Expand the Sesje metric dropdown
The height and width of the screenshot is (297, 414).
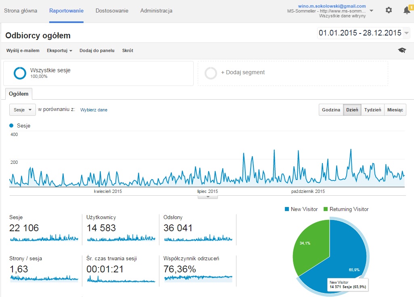point(23,110)
